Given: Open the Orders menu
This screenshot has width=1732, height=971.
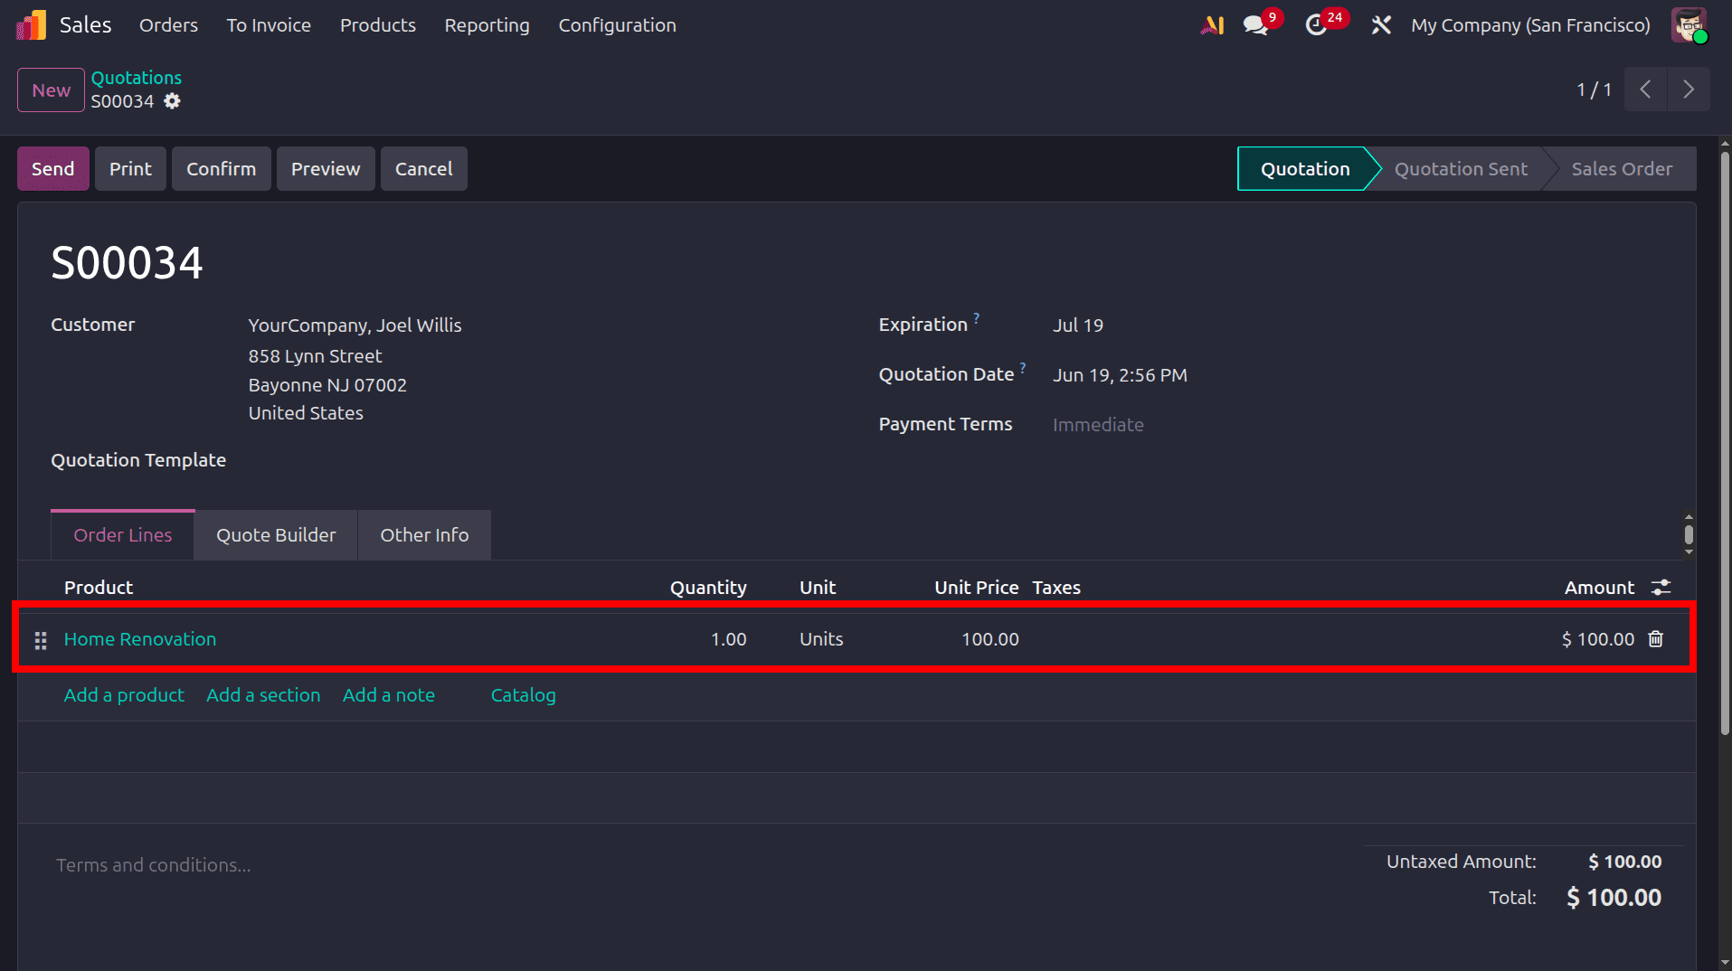Looking at the screenshot, I should pos(168,25).
